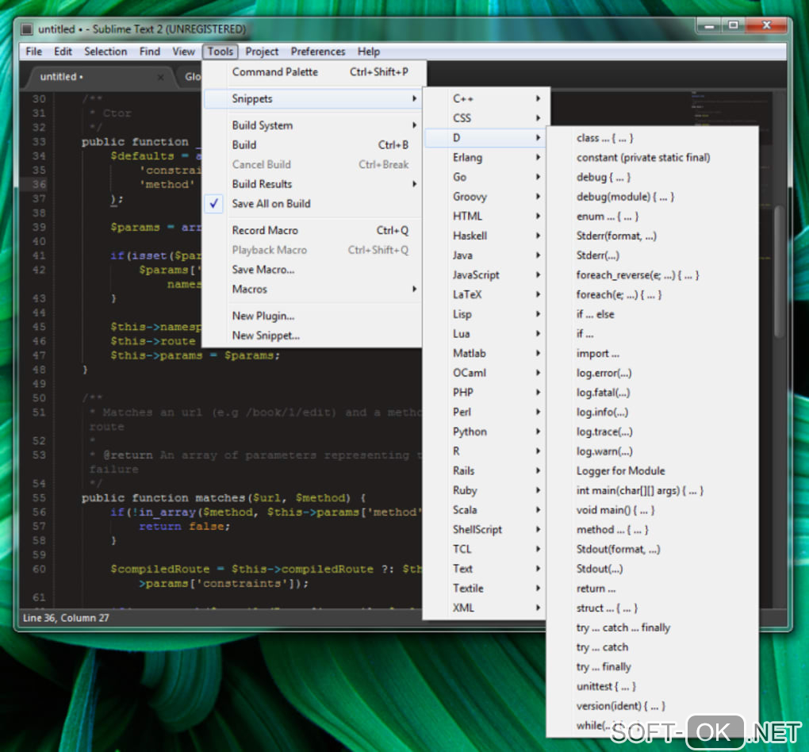809x752 pixels.
Task: Expand the Build System submenu
Action: [314, 125]
